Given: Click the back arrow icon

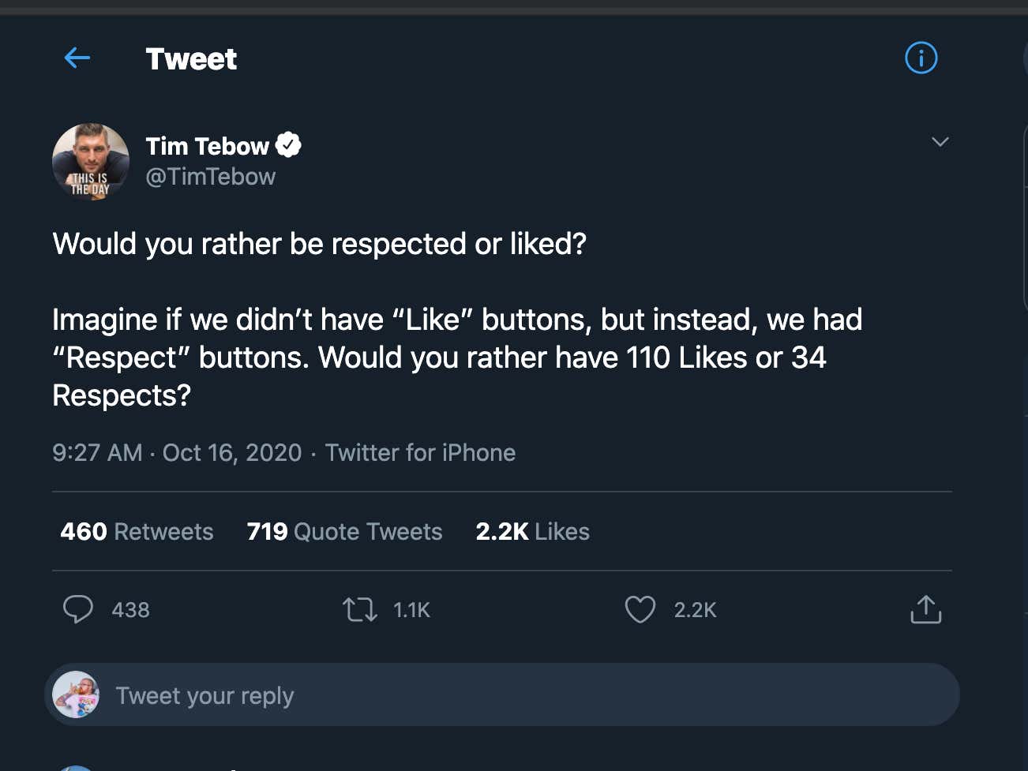Looking at the screenshot, I should pos(77,58).
